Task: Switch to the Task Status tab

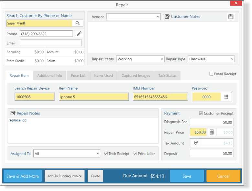Action: pos(167,75)
